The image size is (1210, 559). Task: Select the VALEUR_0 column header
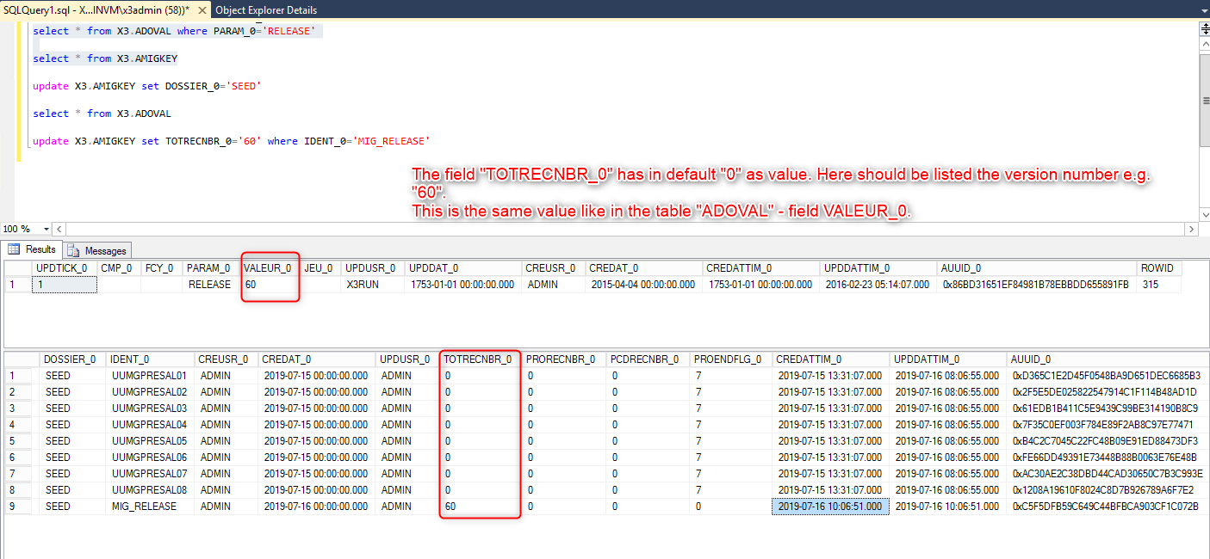(270, 267)
